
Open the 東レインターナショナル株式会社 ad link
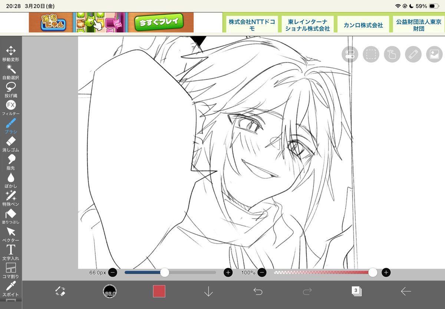tap(307, 25)
